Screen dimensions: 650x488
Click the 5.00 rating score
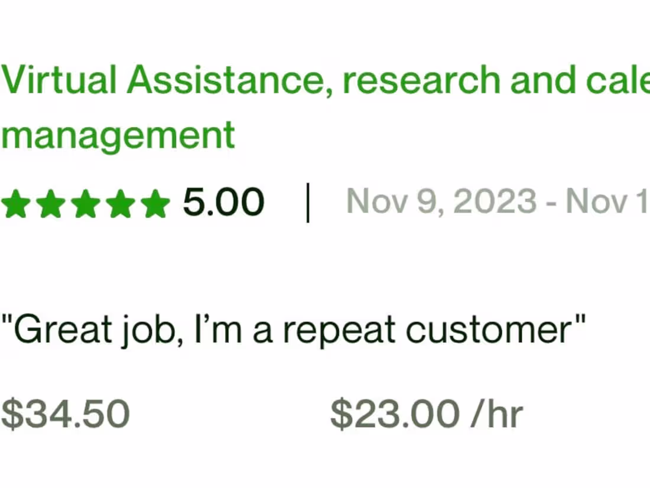click(x=223, y=203)
